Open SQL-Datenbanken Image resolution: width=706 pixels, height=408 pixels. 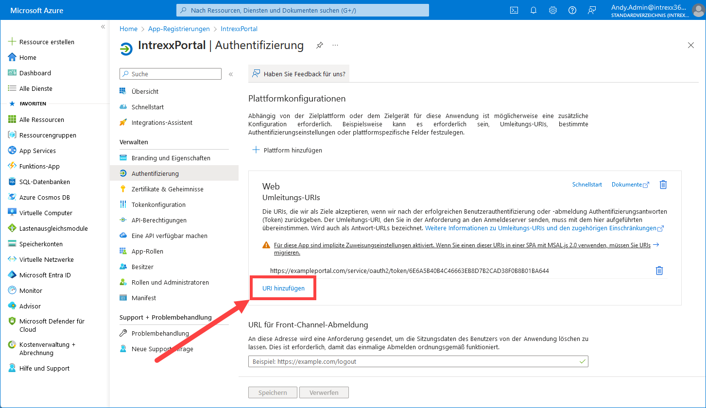39,182
